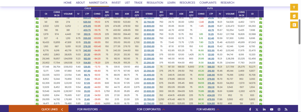The width and height of the screenshot is (301, 112).
Task: Open the YouTube social icon
Action: tap(272, 109)
